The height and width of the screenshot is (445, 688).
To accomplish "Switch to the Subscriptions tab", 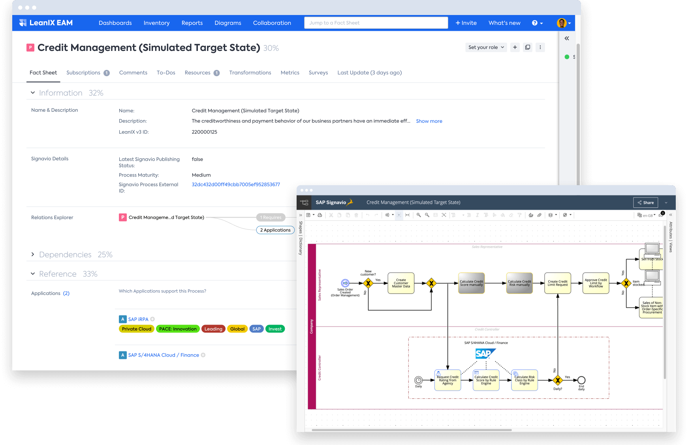I will (x=88, y=73).
